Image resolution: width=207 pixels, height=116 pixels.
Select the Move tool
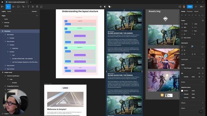click(x=8, y=7)
